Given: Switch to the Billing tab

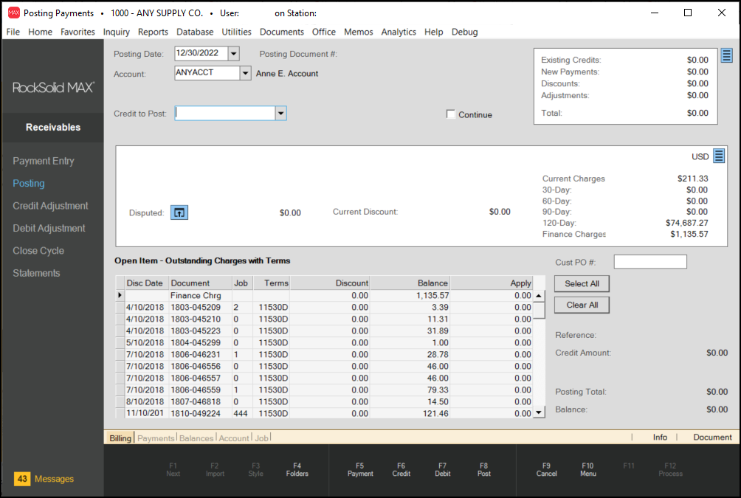Looking at the screenshot, I should pyautogui.click(x=120, y=438).
